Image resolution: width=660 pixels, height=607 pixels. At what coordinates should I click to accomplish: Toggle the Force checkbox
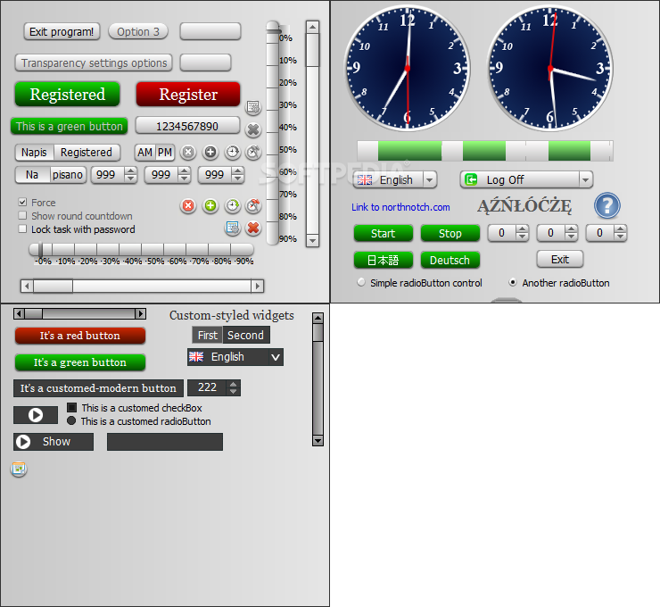click(x=22, y=203)
